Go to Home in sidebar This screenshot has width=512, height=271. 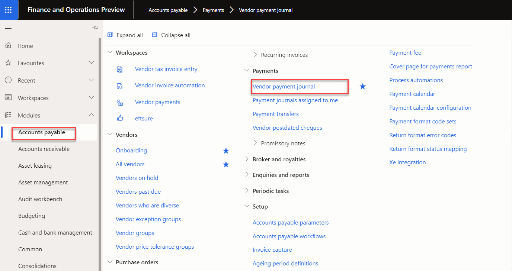click(x=25, y=46)
